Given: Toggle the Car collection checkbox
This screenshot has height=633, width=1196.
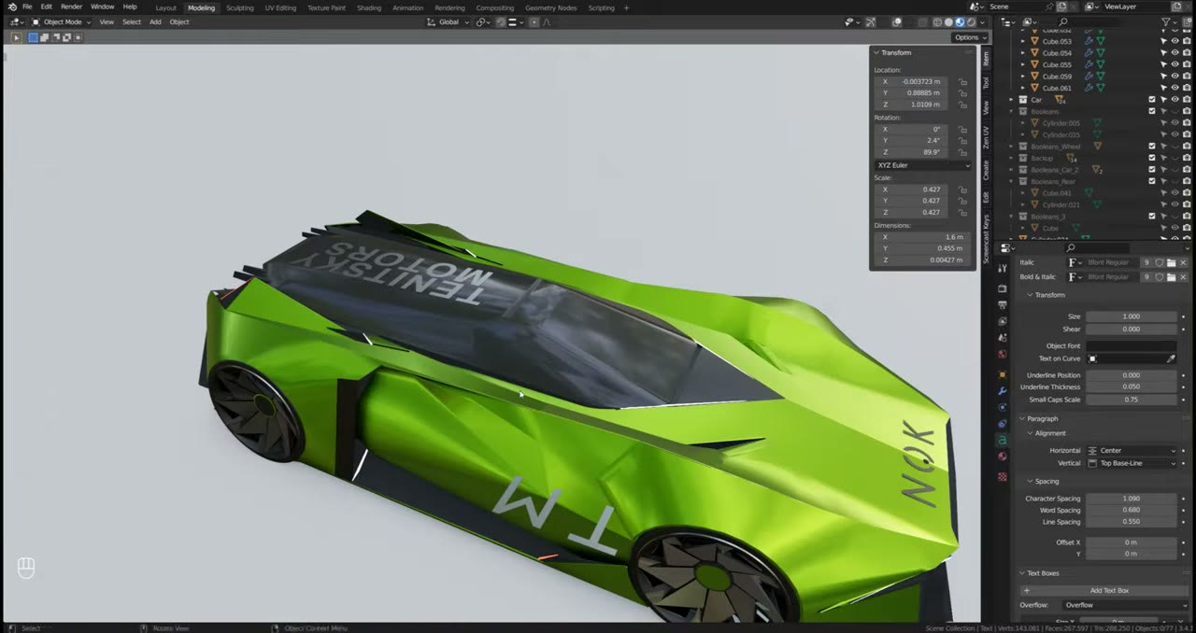Looking at the screenshot, I should (1152, 100).
